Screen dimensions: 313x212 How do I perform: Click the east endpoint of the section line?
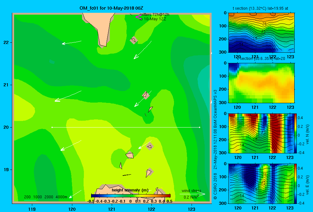click(200, 127)
